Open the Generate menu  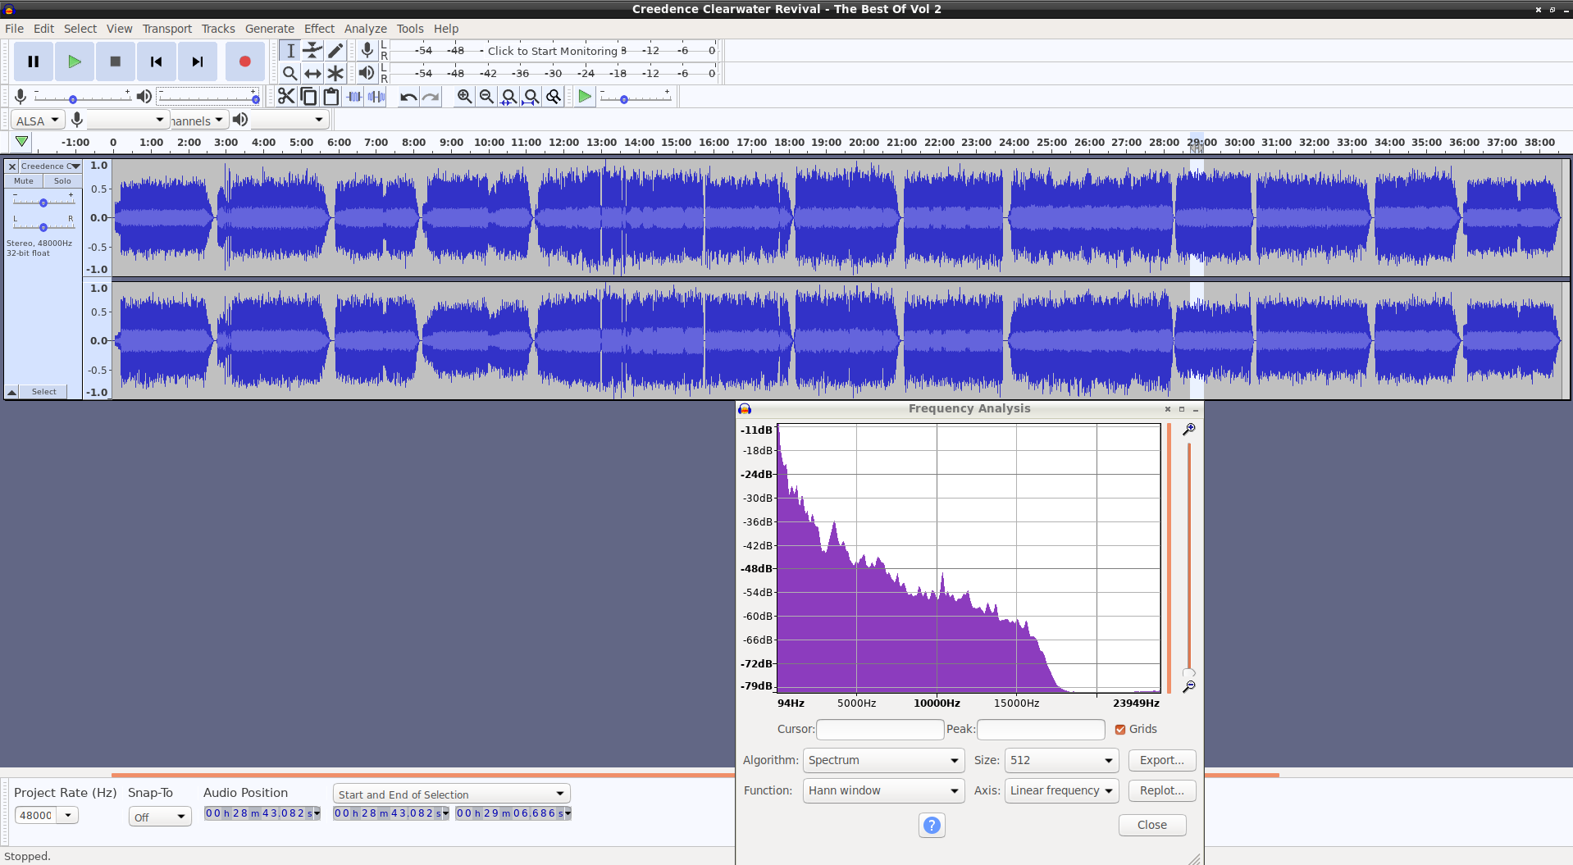pos(269,29)
